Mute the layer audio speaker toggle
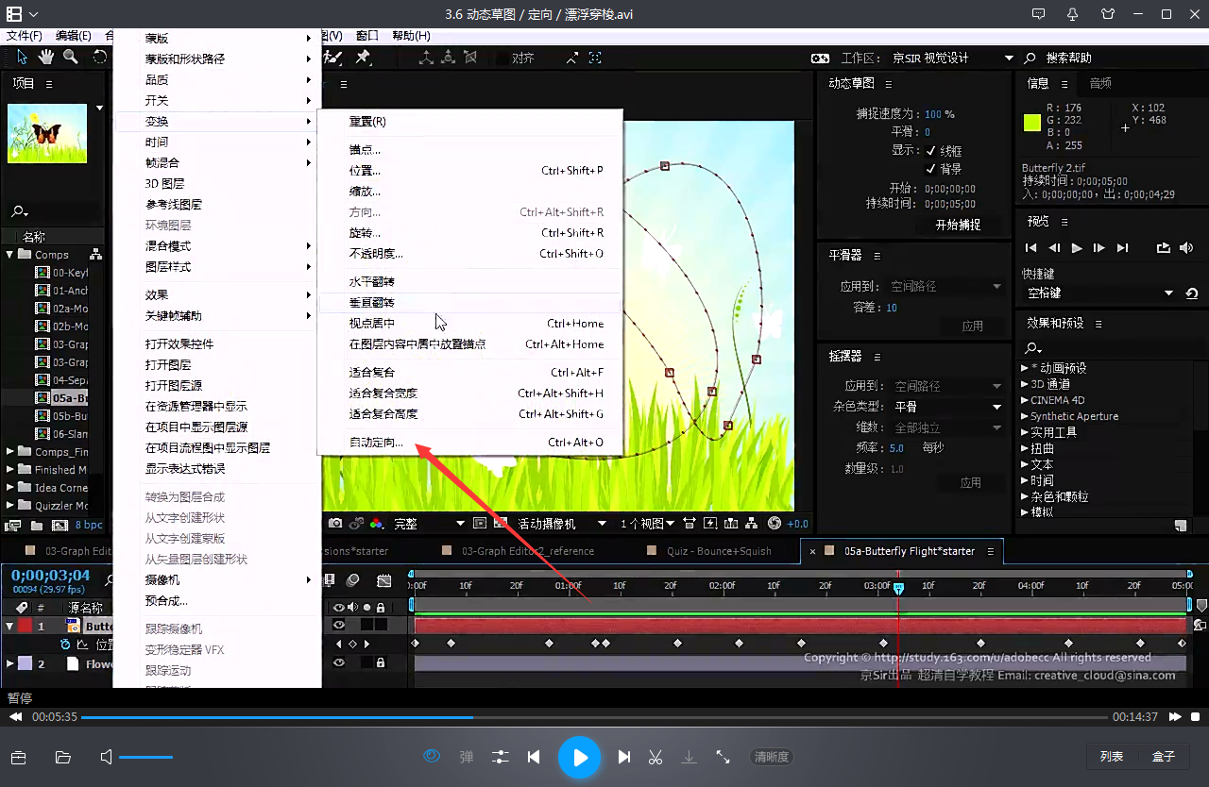The image size is (1209, 787). click(351, 607)
